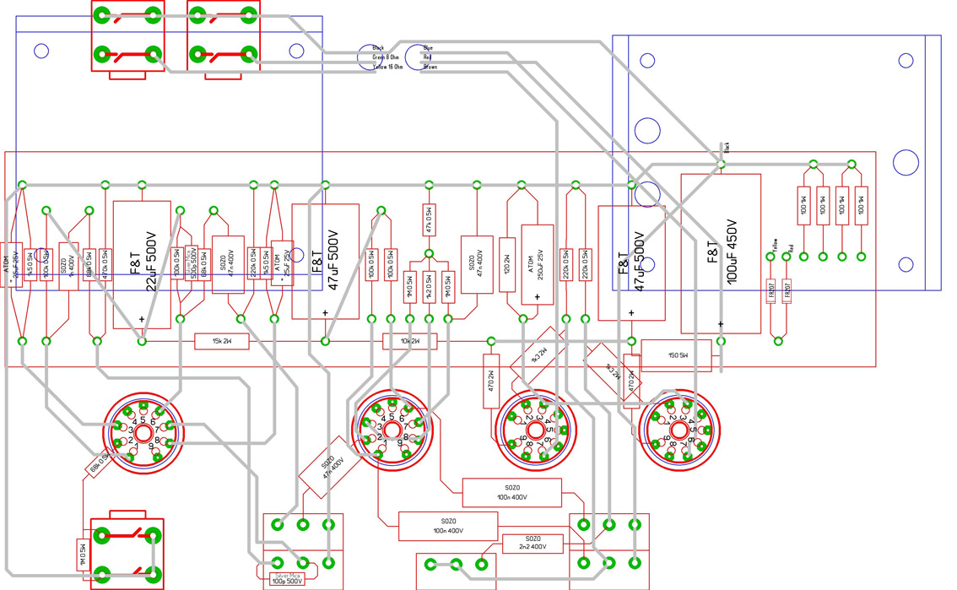This screenshot has width=957, height=590.
Task: Click the Silver Mica 500p 500V capacitor
Action: 191,263
